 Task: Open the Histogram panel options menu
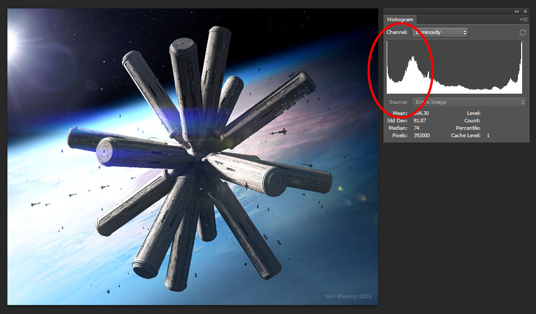coord(524,20)
